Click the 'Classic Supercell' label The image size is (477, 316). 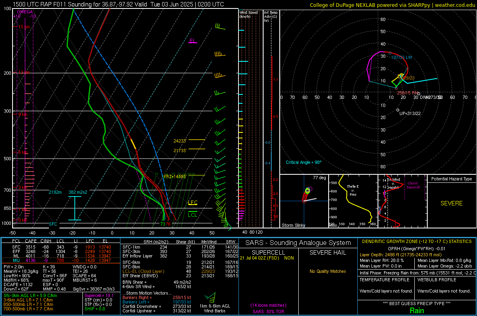413,185
